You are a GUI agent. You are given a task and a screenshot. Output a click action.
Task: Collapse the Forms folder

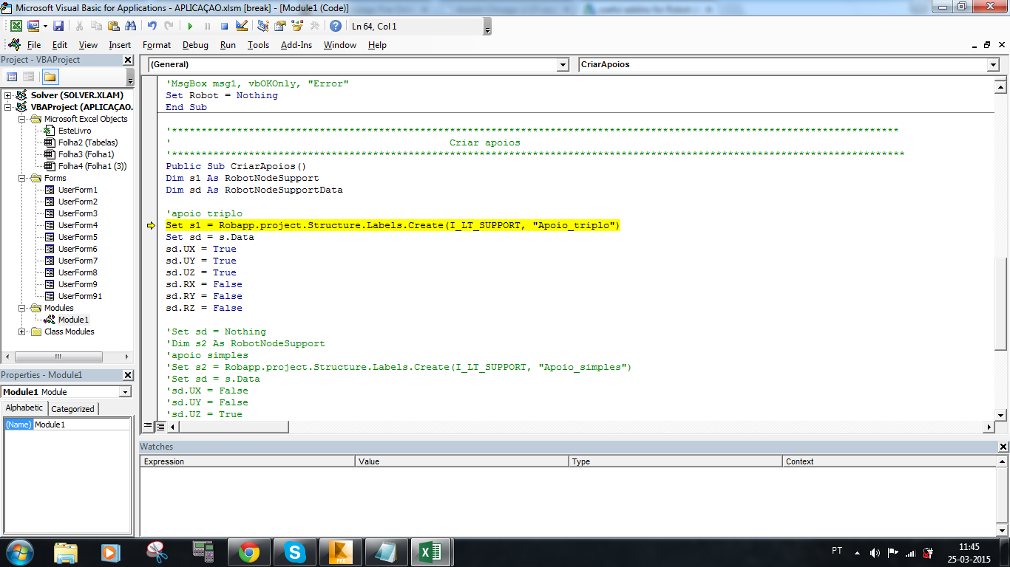tap(22, 178)
